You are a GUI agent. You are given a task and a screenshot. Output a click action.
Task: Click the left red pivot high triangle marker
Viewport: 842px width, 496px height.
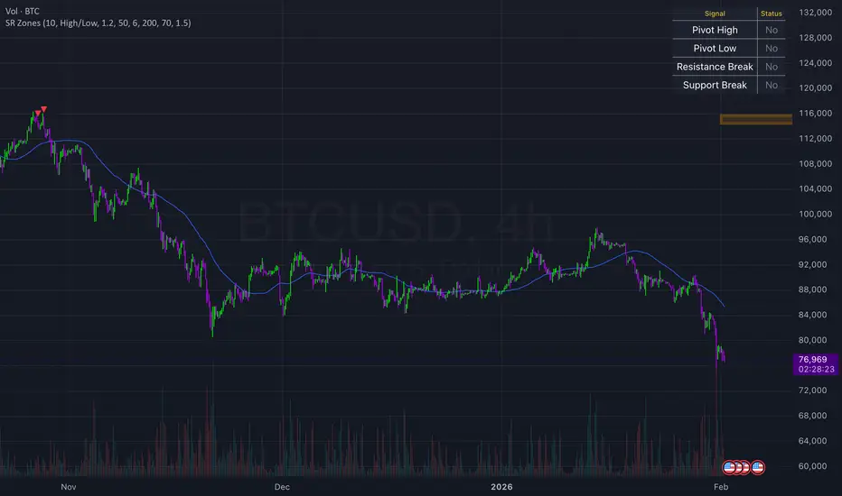click(37, 114)
